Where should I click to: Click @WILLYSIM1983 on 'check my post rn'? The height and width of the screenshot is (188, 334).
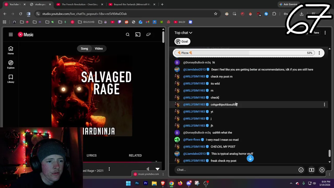194,77
